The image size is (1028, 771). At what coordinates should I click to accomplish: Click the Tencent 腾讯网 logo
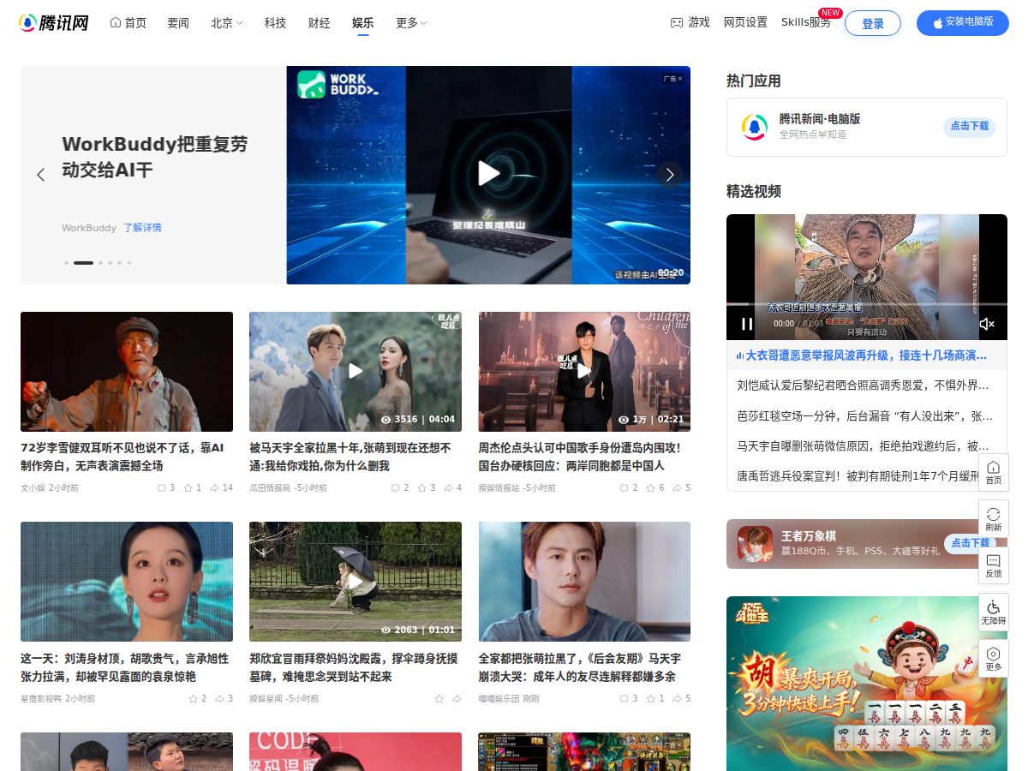(x=54, y=23)
